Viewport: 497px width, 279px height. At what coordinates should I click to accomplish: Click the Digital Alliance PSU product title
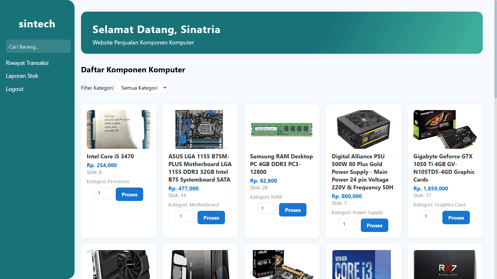tap(362, 172)
